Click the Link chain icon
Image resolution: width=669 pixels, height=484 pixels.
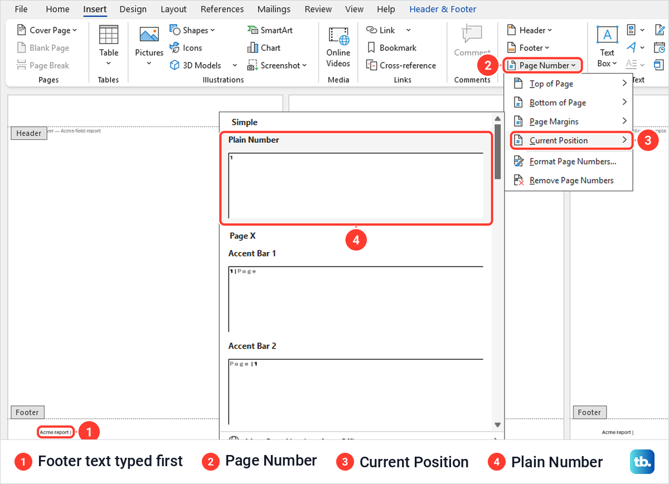371,30
